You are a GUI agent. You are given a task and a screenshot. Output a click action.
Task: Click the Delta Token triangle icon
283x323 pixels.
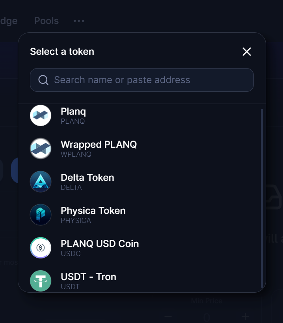[x=41, y=182]
